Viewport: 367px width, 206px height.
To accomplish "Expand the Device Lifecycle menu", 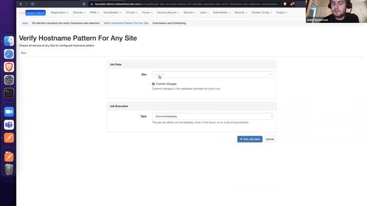I will point(168,13).
